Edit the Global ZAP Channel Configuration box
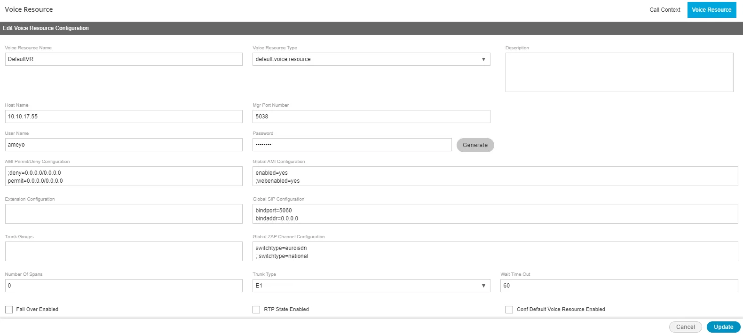 [x=495, y=251]
